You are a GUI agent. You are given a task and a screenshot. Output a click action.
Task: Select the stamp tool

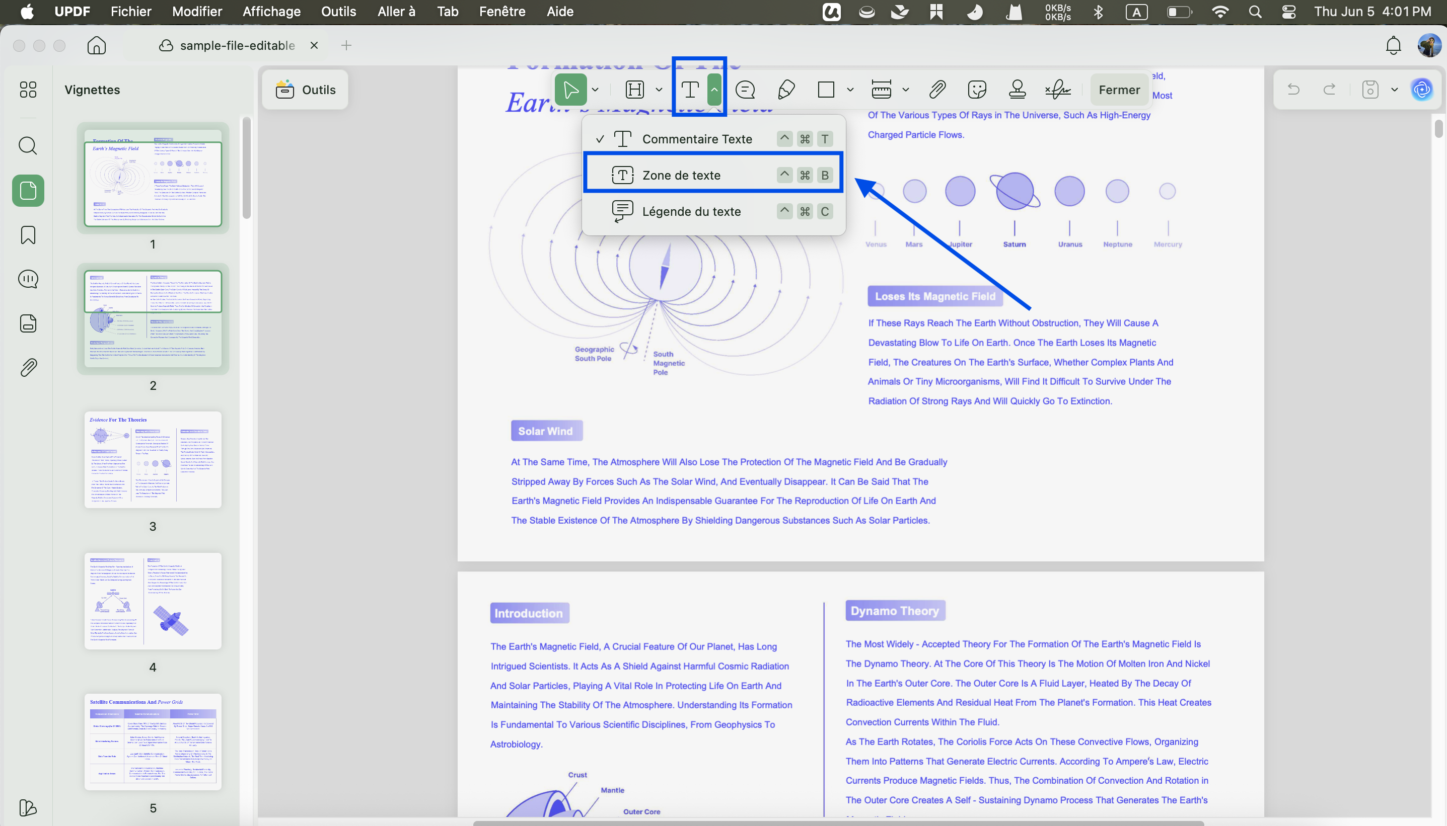(1017, 90)
